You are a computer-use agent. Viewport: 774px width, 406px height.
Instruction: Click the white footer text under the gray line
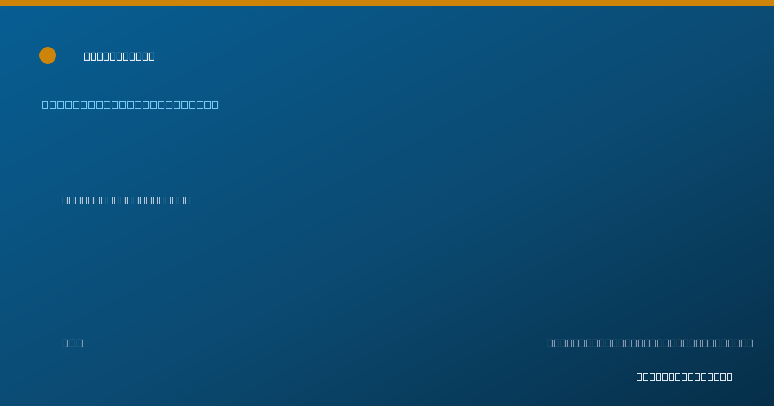pos(684,376)
